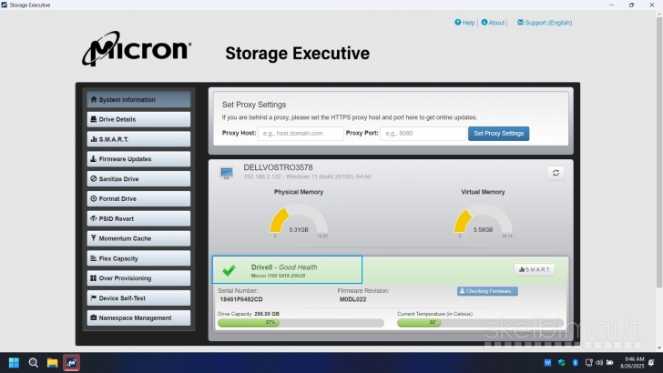This screenshot has height=373, width=663.
Task: Click the download icon on Firmware Updates
Action: click(94, 159)
